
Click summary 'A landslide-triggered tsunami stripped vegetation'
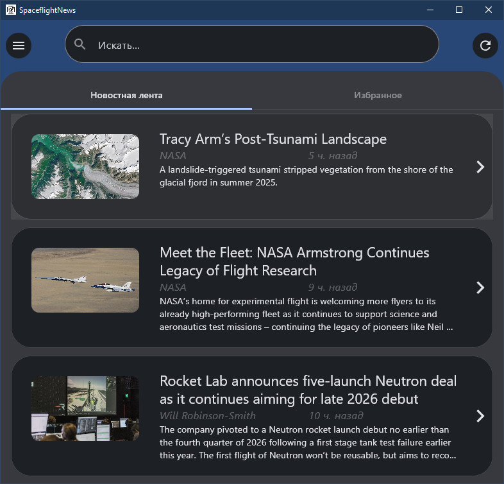[x=307, y=176]
